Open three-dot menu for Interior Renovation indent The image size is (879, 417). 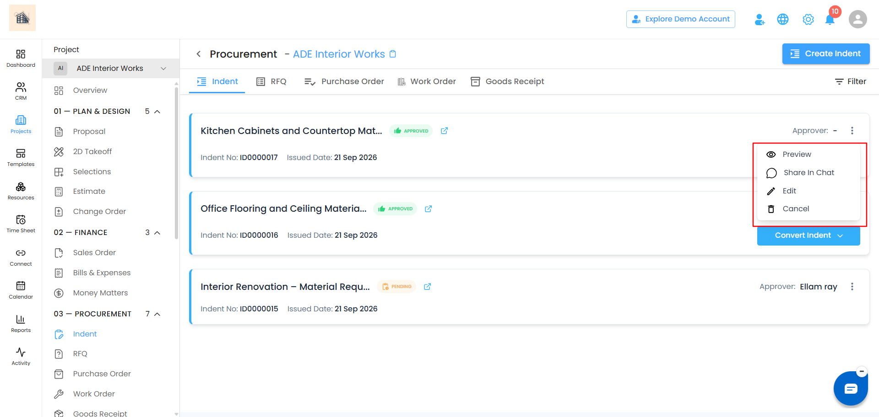pyautogui.click(x=852, y=287)
